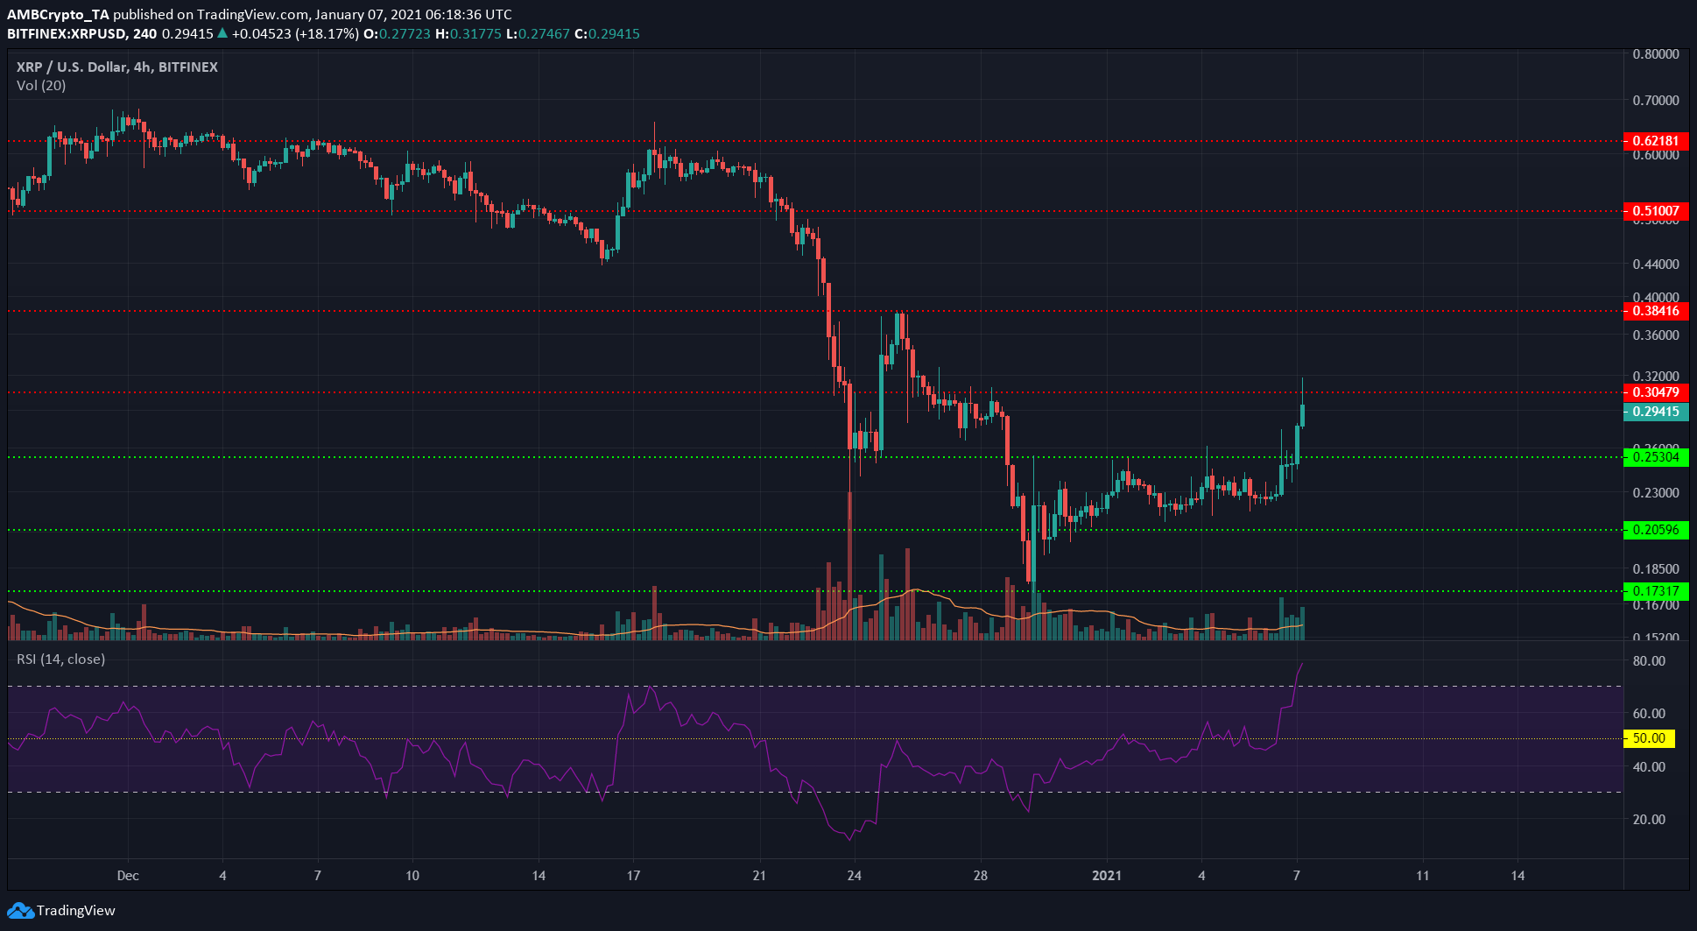
Task: Select the 0.62181 red price label
Action: click(x=1656, y=141)
